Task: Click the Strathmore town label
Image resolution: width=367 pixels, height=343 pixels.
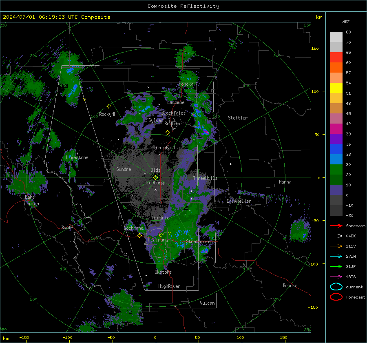Action: tap(198, 241)
